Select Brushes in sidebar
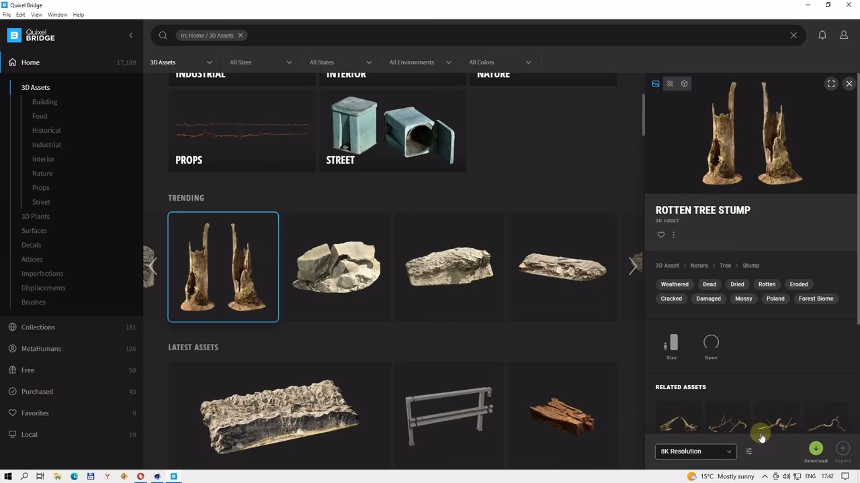Image resolution: width=860 pixels, height=483 pixels. (x=34, y=303)
